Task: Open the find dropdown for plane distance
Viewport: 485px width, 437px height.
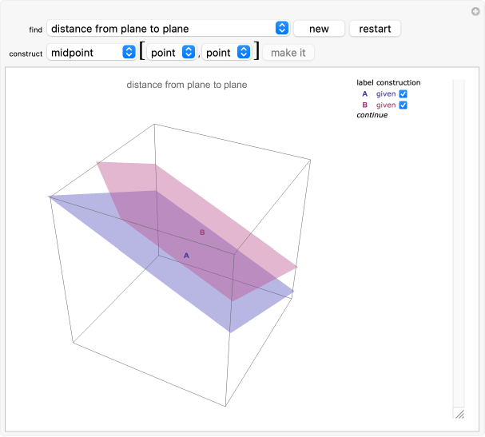Action: pos(168,29)
